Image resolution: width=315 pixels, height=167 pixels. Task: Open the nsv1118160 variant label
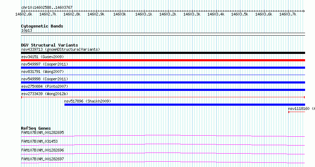[x=301, y=109]
